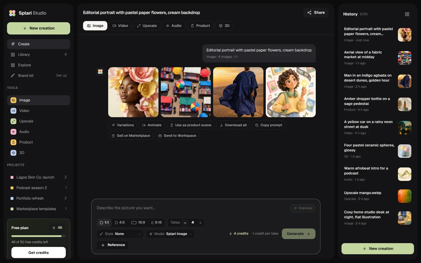Click the Lagos Skin Co. launch project
Screen dimensions: 421x263
(x=39, y=177)
